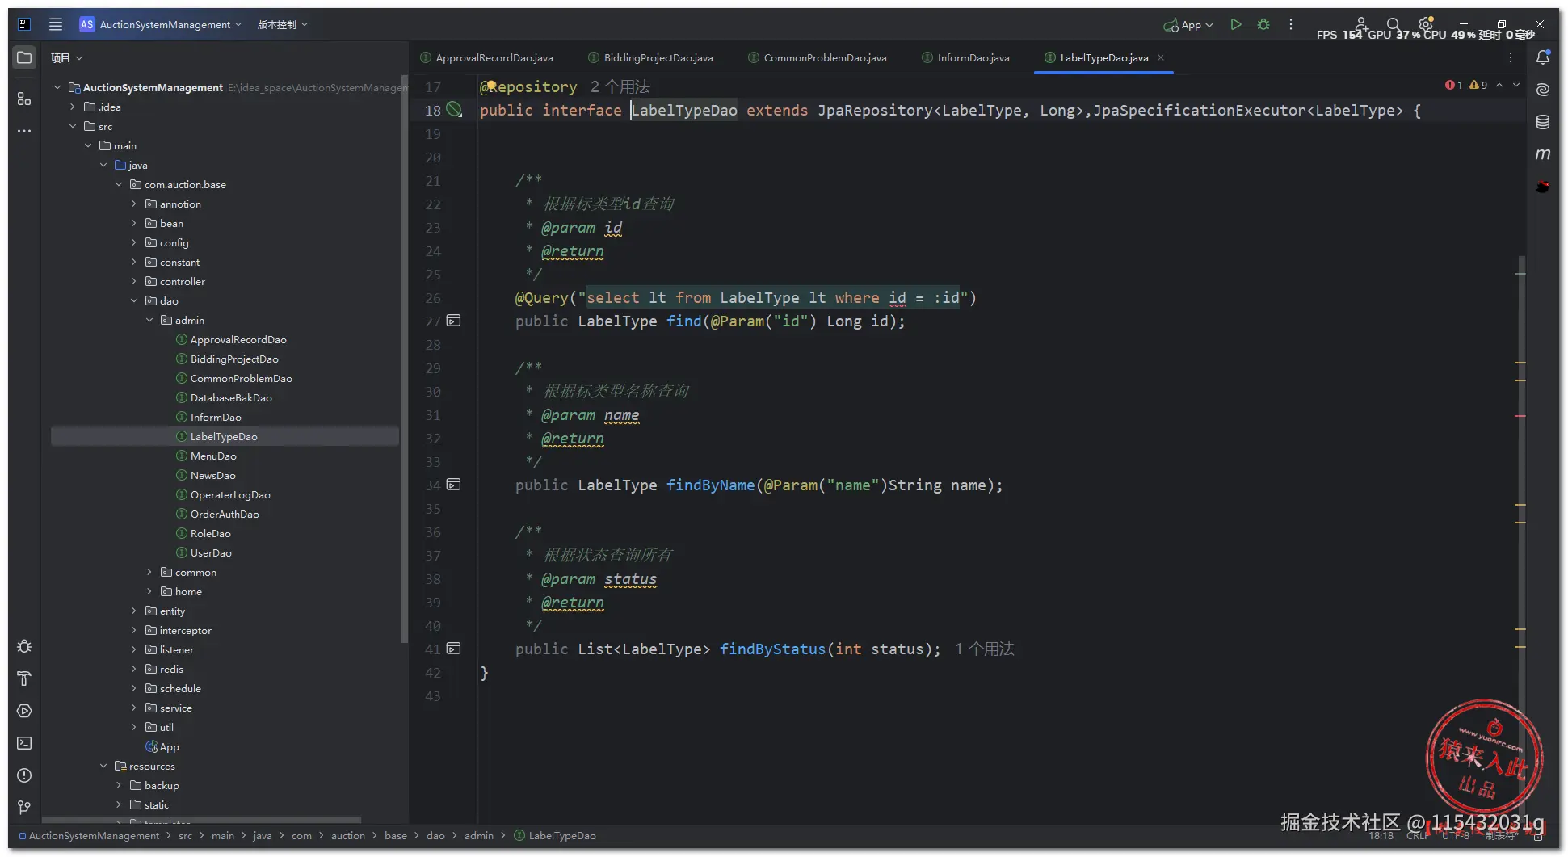Click 'dao' in breadcrumb bar
Viewport: 1568px width, 857px height.
click(x=435, y=835)
